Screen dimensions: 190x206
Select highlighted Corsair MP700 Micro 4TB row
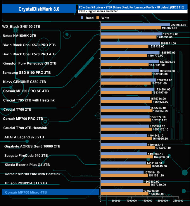(x=51, y=192)
